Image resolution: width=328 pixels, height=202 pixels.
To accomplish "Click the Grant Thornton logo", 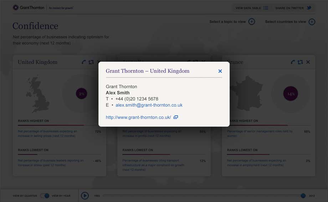I will coord(29,7).
